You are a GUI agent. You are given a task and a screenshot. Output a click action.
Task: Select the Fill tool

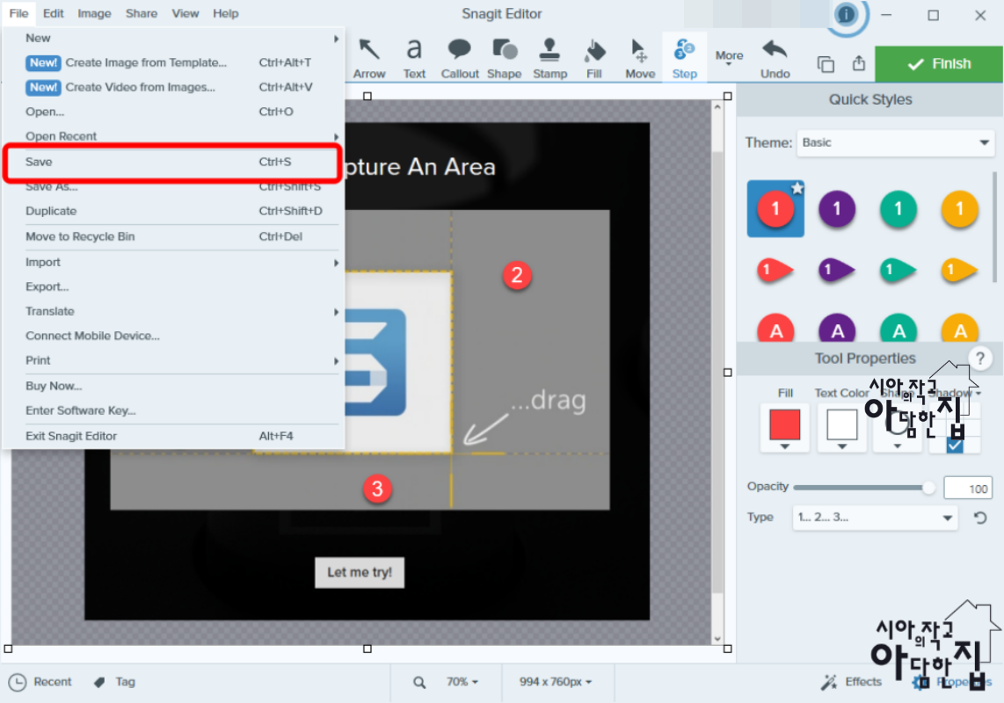pos(594,58)
